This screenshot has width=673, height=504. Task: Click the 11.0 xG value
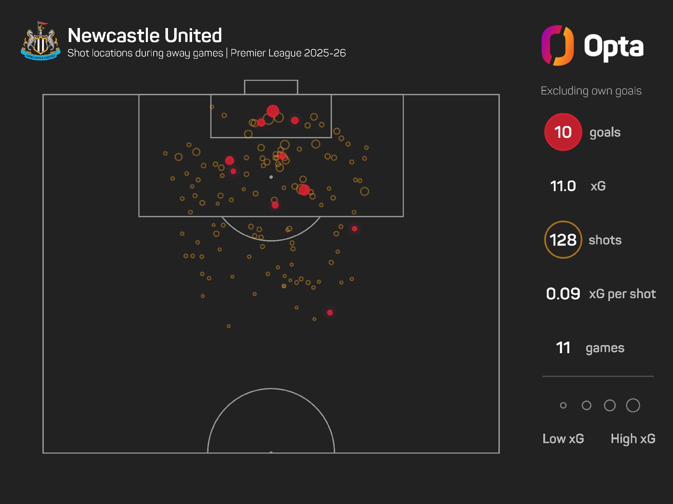tap(563, 186)
